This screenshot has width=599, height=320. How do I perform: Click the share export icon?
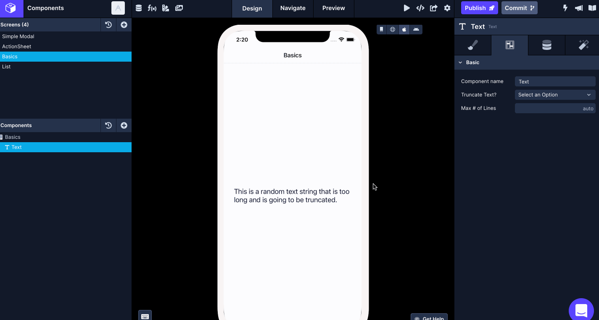pyautogui.click(x=434, y=8)
